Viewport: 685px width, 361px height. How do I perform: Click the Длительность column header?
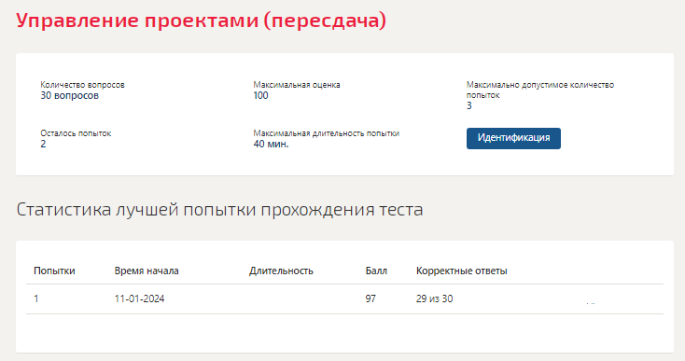(x=281, y=271)
